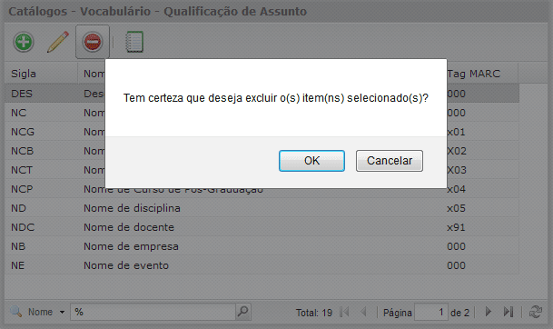Viewport: 553px width, 329px height.
Task: Click the Cancelar button
Action: coord(390,161)
